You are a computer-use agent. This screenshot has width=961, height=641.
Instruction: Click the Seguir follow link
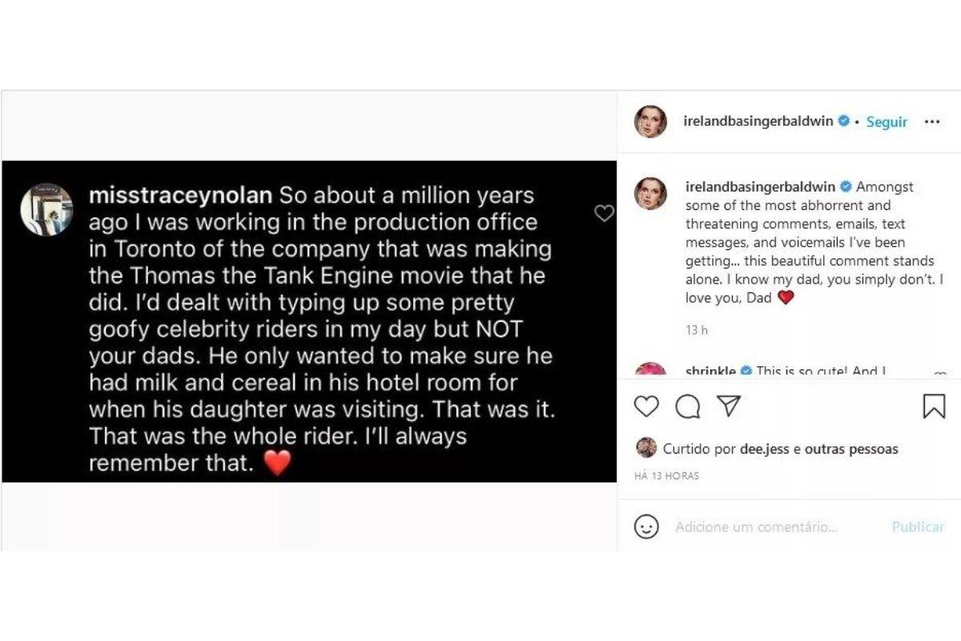tap(887, 123)
